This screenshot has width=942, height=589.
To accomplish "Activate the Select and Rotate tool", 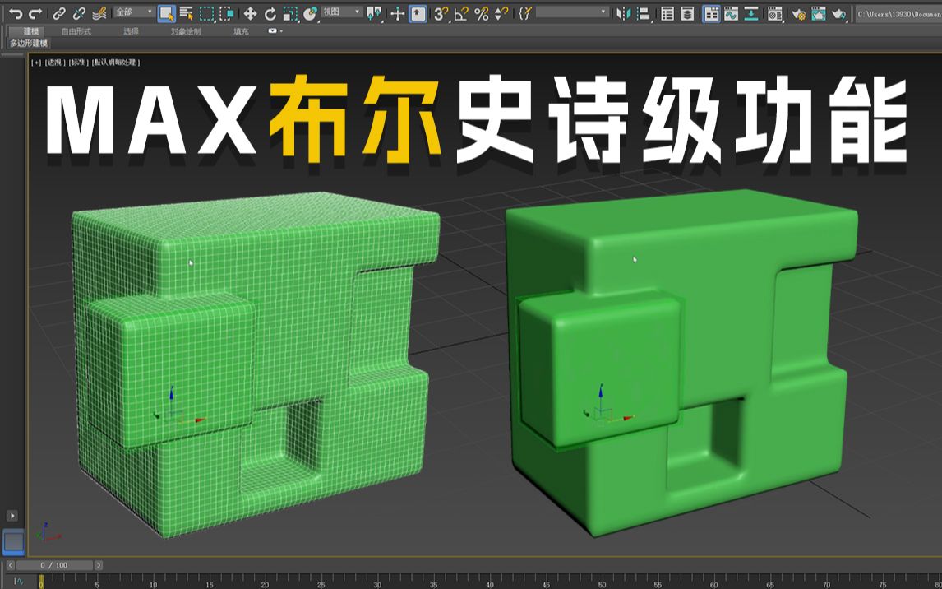I will click(x=270, y=12).
